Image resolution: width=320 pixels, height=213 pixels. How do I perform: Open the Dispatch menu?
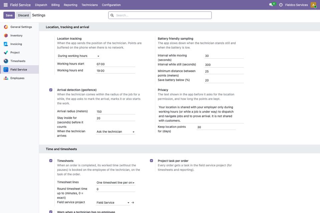click(x=41, y=5)
